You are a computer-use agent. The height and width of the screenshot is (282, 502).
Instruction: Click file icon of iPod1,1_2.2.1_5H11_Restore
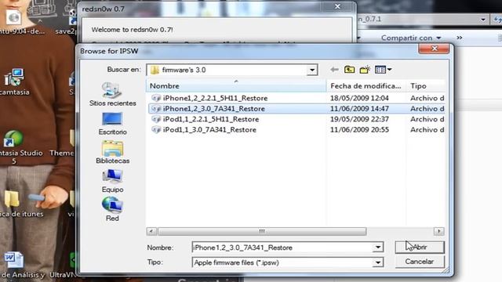click(x=156, y=119)
